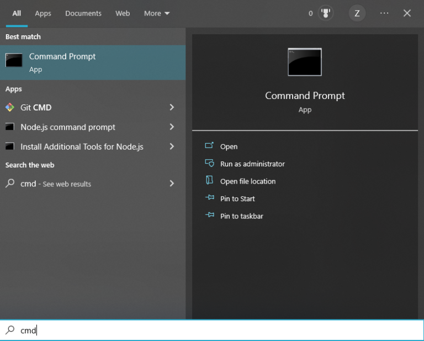The width and height of the screenshot is (424, 341).
Task: Expand Git CMD options arrow
Action: coord(172,107)
